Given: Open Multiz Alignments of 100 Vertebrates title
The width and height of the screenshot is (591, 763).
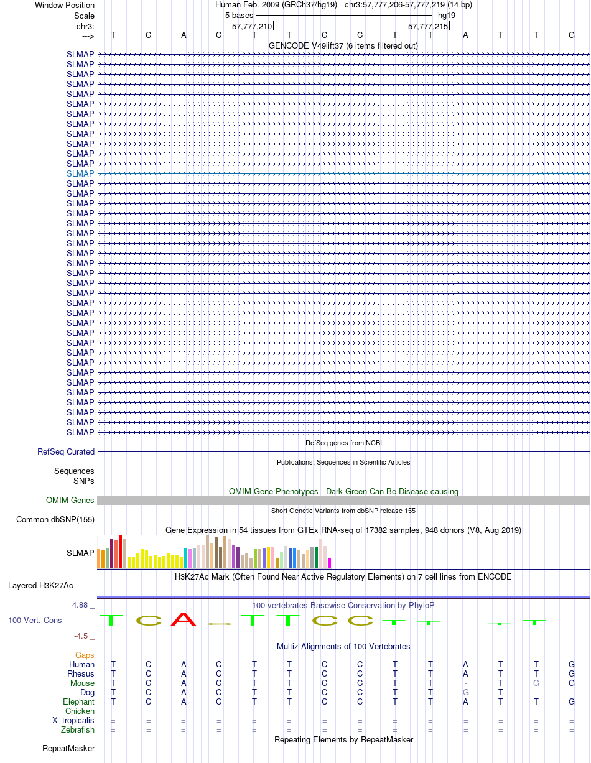Looking at the screenshot, I should click(343, 646).
